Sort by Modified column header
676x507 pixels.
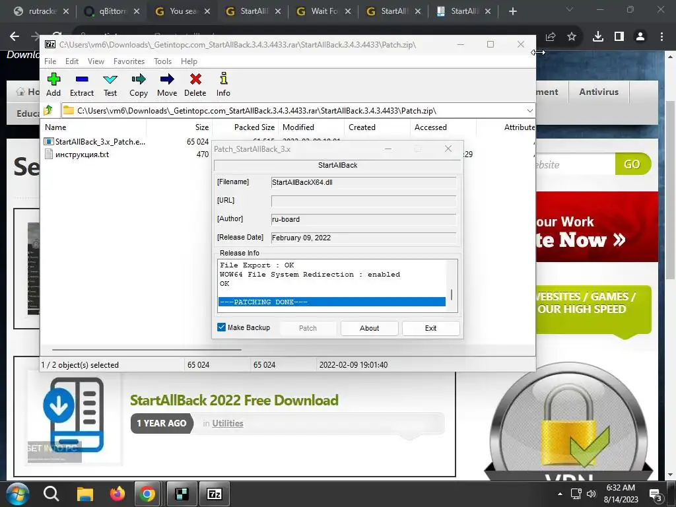coord(312,127)
